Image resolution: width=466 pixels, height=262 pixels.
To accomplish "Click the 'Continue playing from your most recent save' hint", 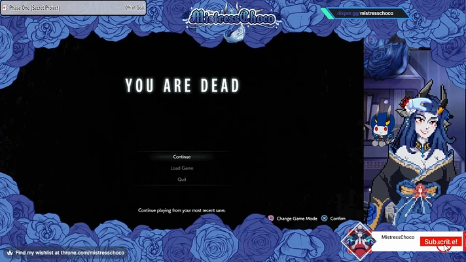I will click(x=182, y=210).
